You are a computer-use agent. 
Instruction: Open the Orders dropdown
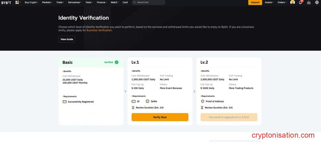pyautogui.click(x=282, y=2)
